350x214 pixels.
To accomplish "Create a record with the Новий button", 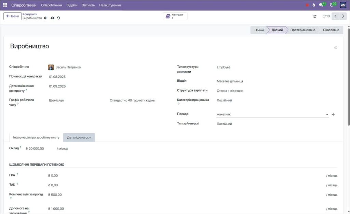I will point(12,16).
